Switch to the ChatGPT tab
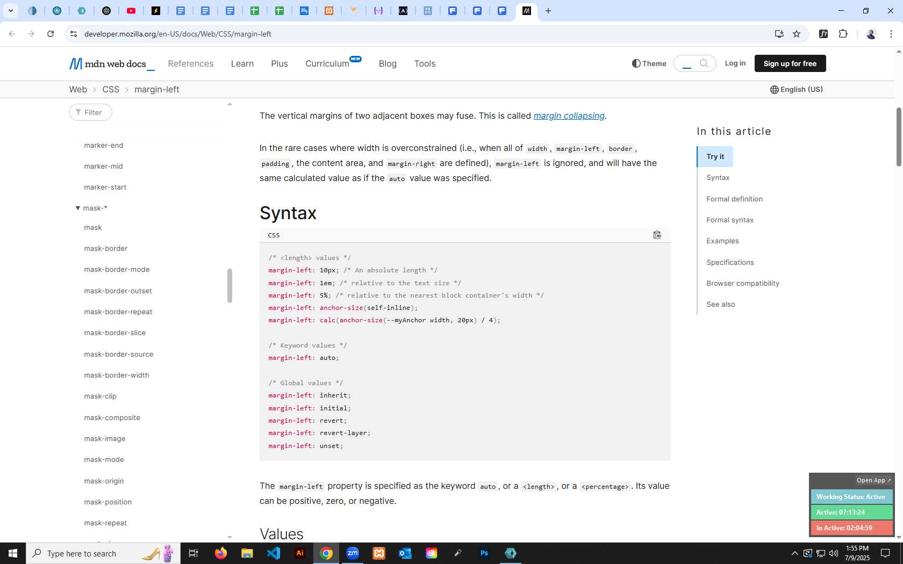The image size is (903, 564). tap(106, 11)
